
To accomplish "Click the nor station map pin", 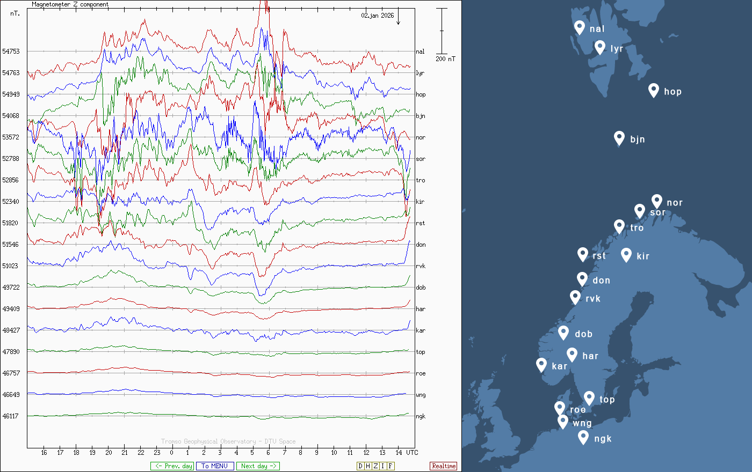I will [656, 201].
